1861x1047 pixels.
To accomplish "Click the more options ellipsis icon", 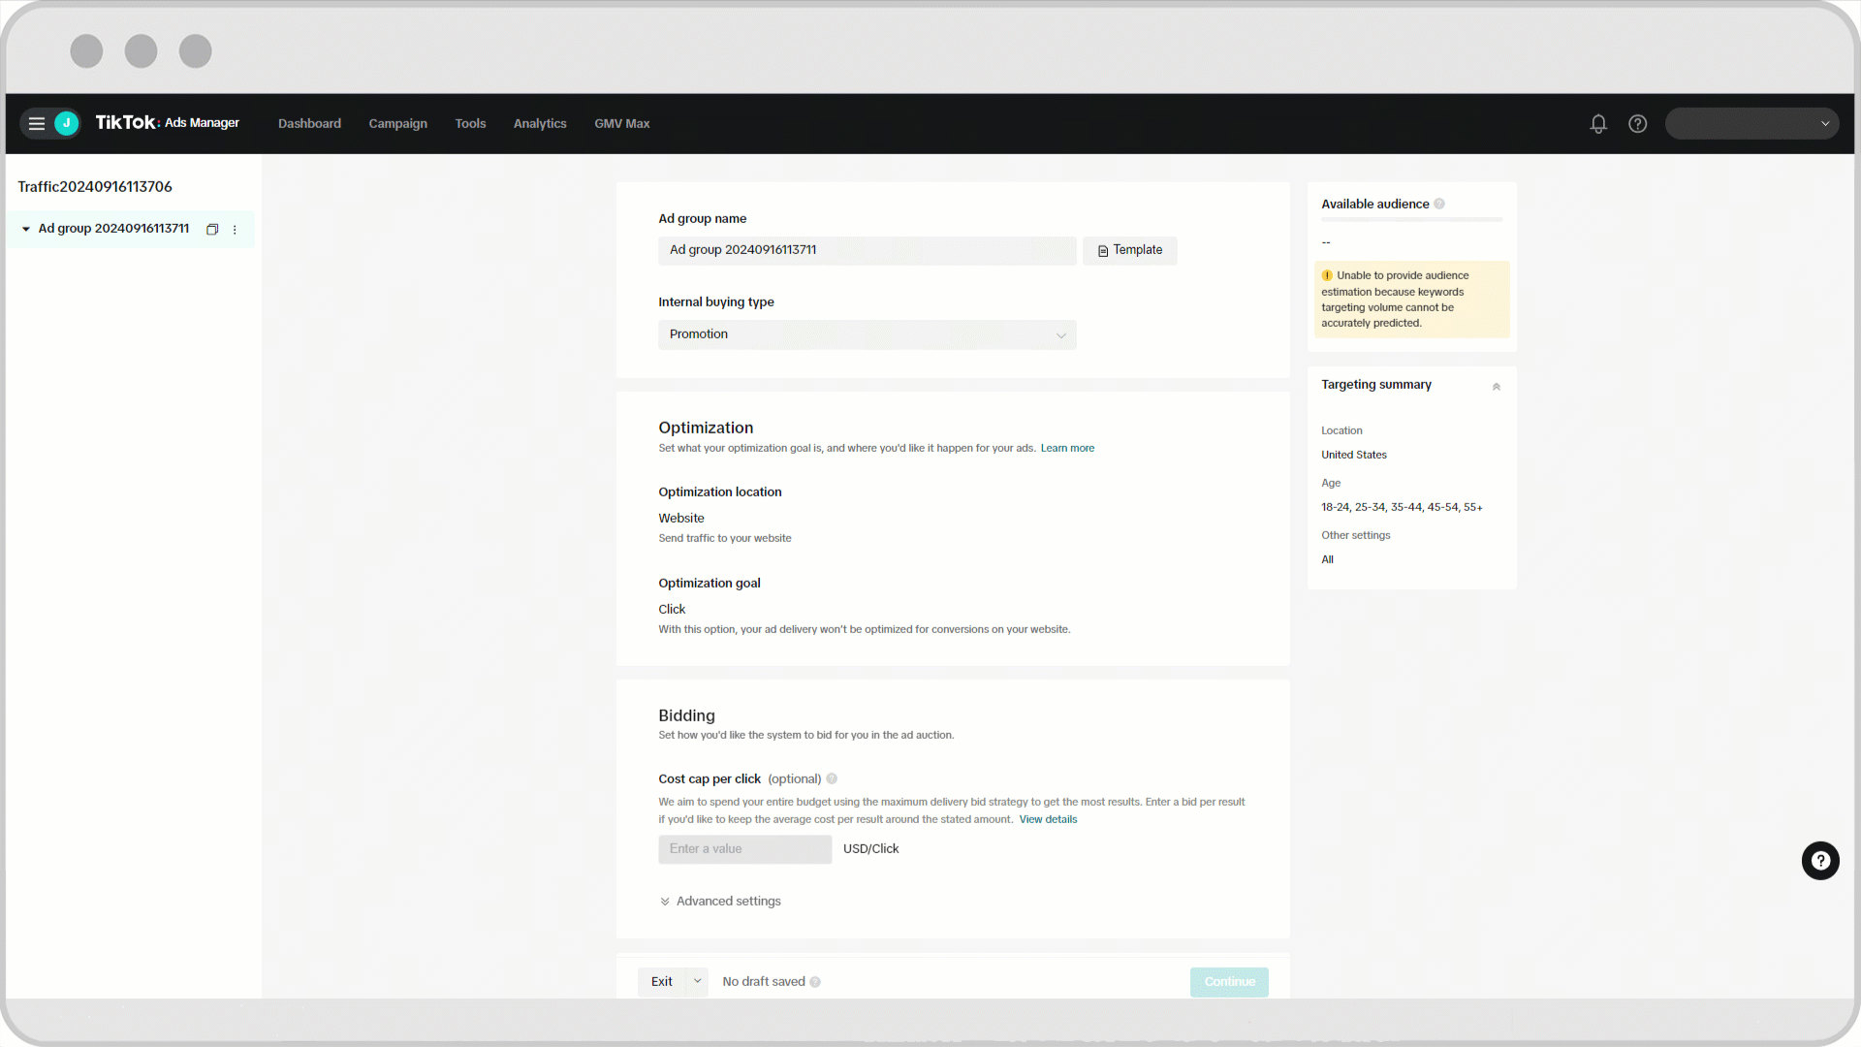I will [234, 229].
